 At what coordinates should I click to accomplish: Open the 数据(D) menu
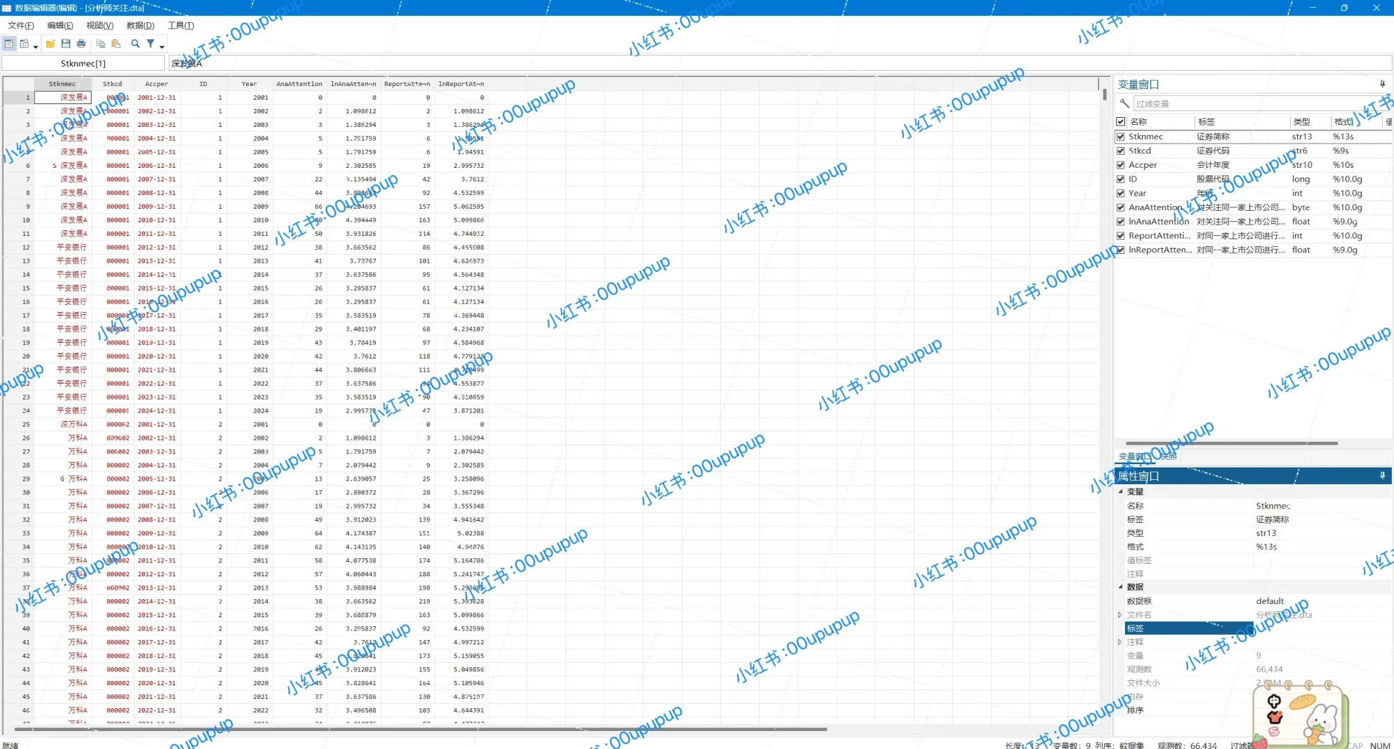[140, 26]
